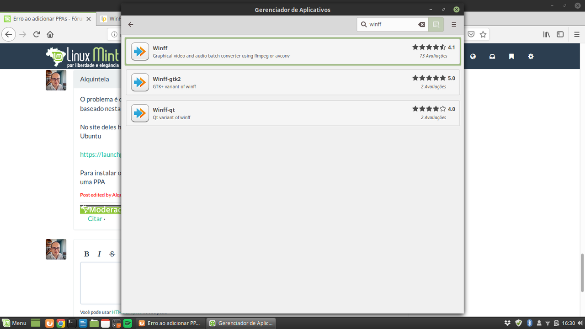Open the Mint Menu button
585x329 pixels.
[14, 323]
